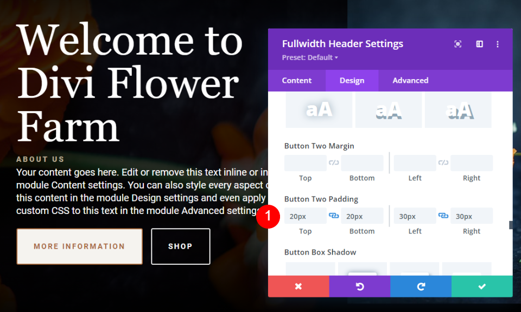
Task: Click the Button Two Padding Top field
Action: pos(306,216)
